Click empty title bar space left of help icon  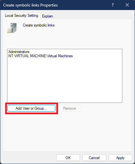click(84, 5)
